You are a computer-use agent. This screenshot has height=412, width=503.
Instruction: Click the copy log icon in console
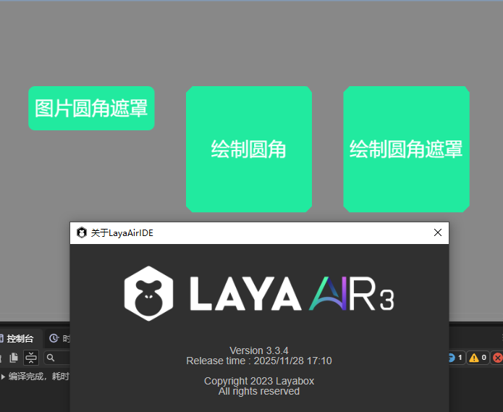pos(14,358)
